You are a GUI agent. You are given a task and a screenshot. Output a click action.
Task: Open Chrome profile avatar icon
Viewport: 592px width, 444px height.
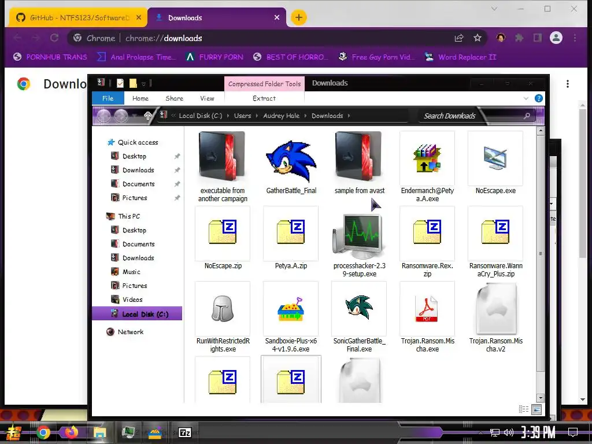point(556,38)
